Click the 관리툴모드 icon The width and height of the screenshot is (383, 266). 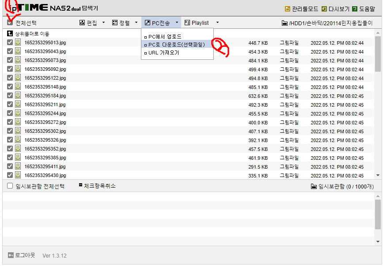[288, 9]
